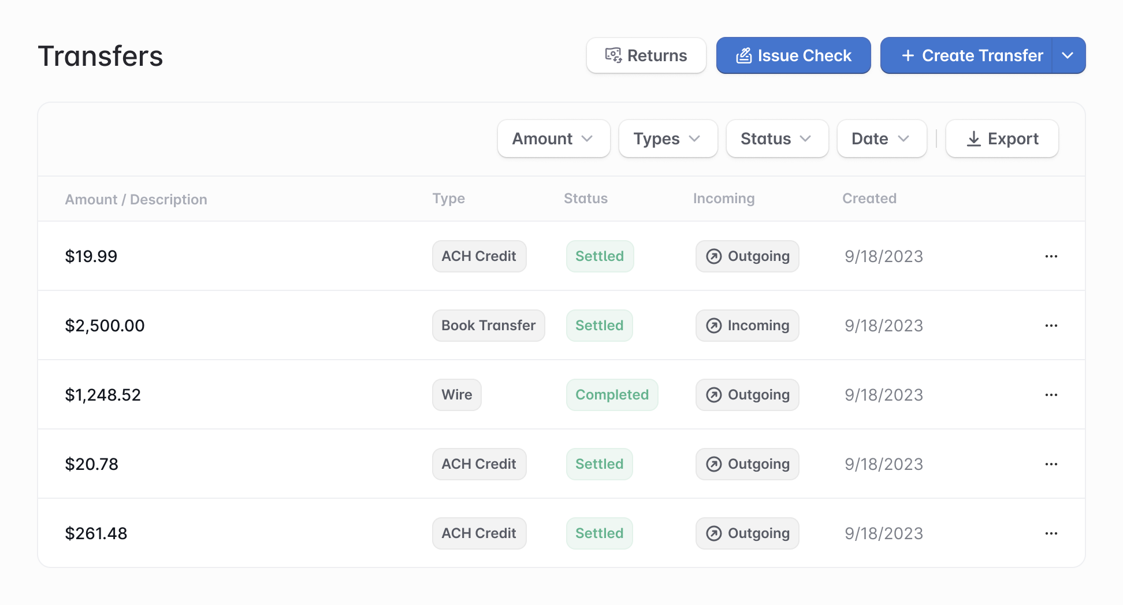Open the ellipsis menu on $2,500.00 row

tap(1051, 326)
